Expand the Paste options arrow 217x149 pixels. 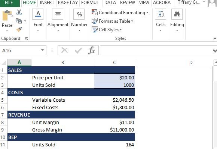(x=7, y=31)
